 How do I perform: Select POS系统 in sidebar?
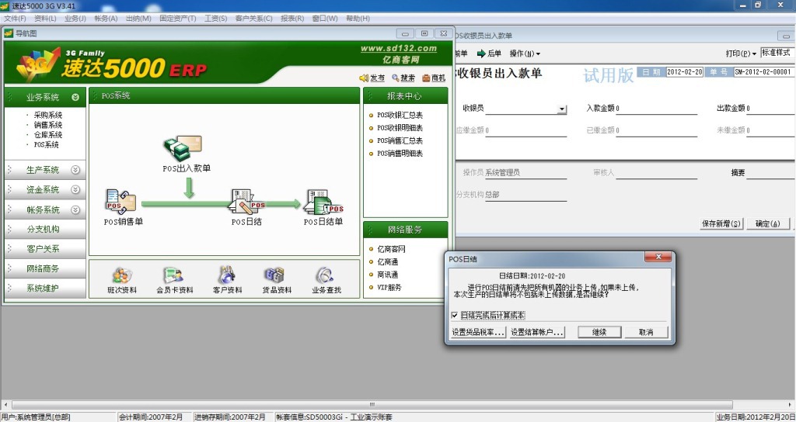pos(46,144)
